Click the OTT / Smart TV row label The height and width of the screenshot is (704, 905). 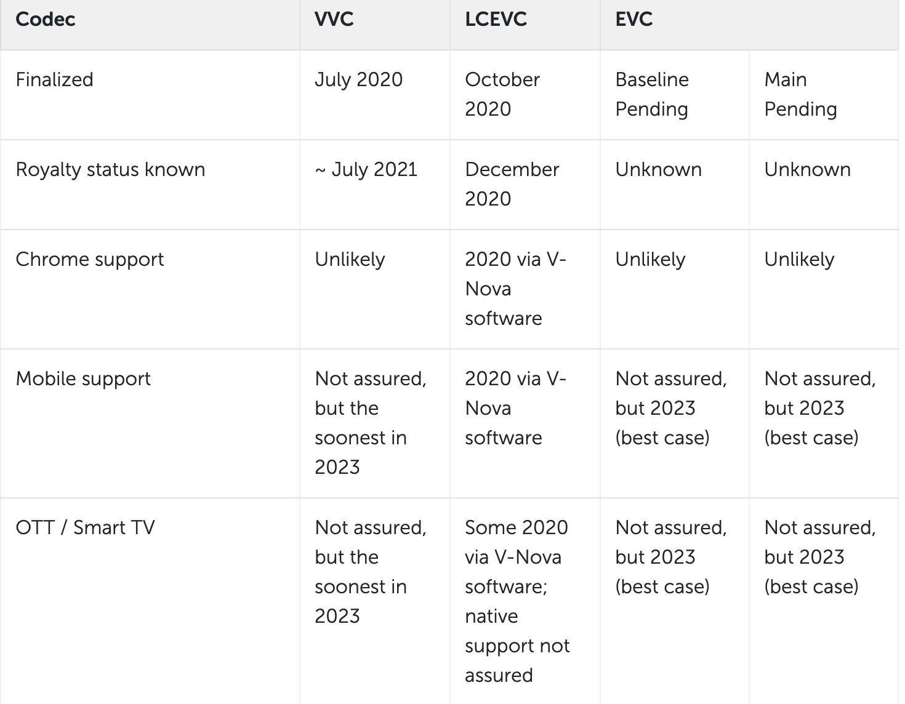85,527
